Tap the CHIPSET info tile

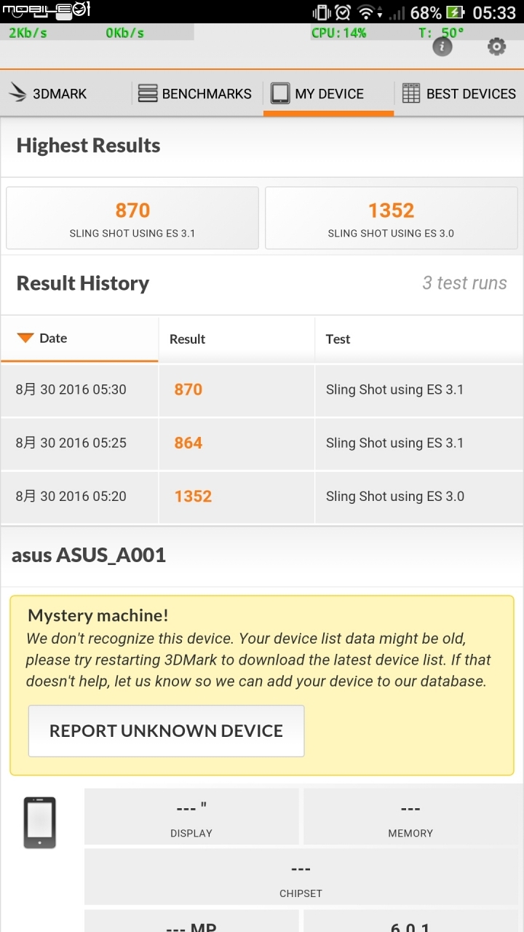[x=301, y=876]
